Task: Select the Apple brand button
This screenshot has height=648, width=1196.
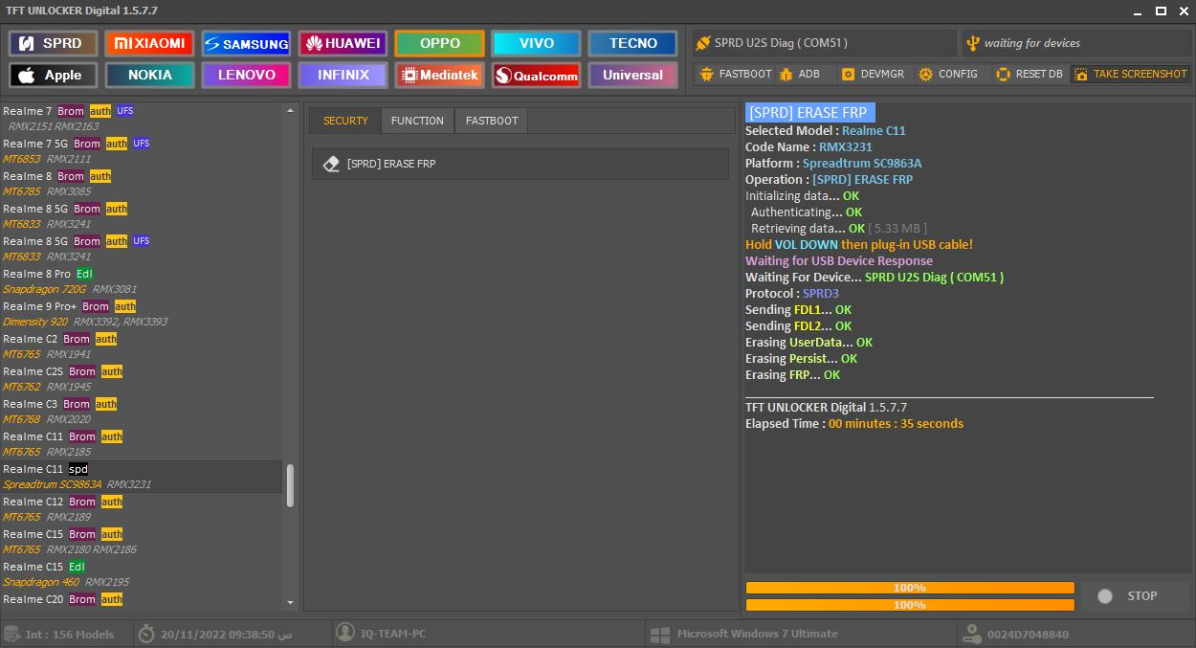Action: (53, 75)
